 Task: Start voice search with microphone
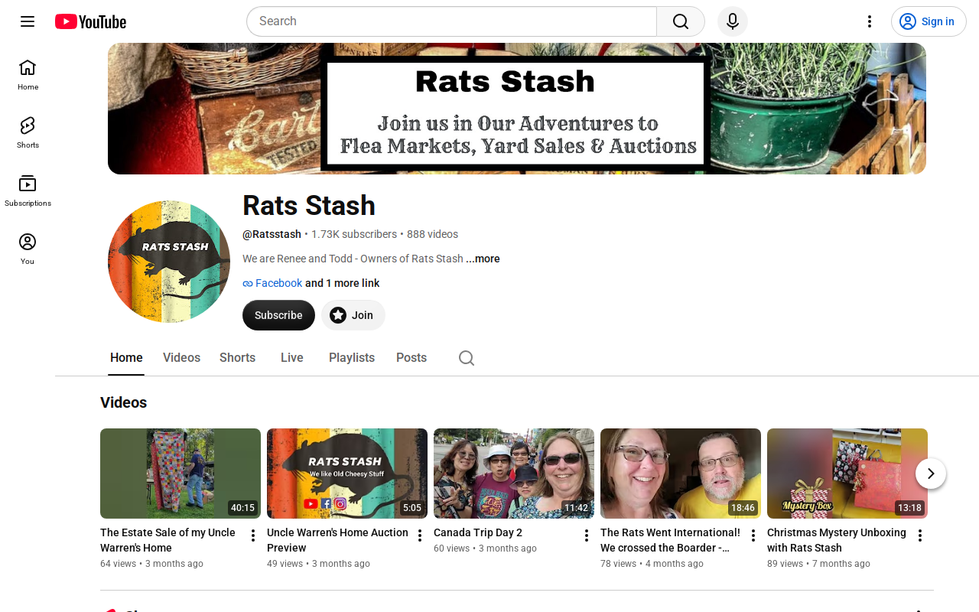pyautogui.click(x=733, y=21)
